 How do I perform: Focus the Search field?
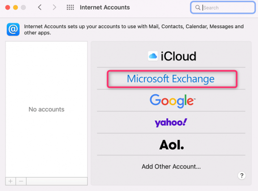223,8
